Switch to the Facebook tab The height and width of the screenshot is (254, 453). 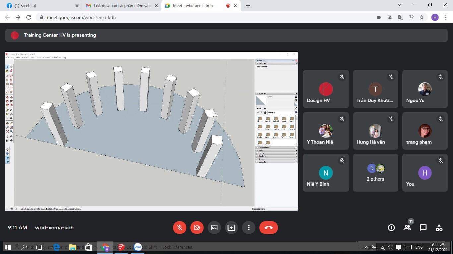40,6
